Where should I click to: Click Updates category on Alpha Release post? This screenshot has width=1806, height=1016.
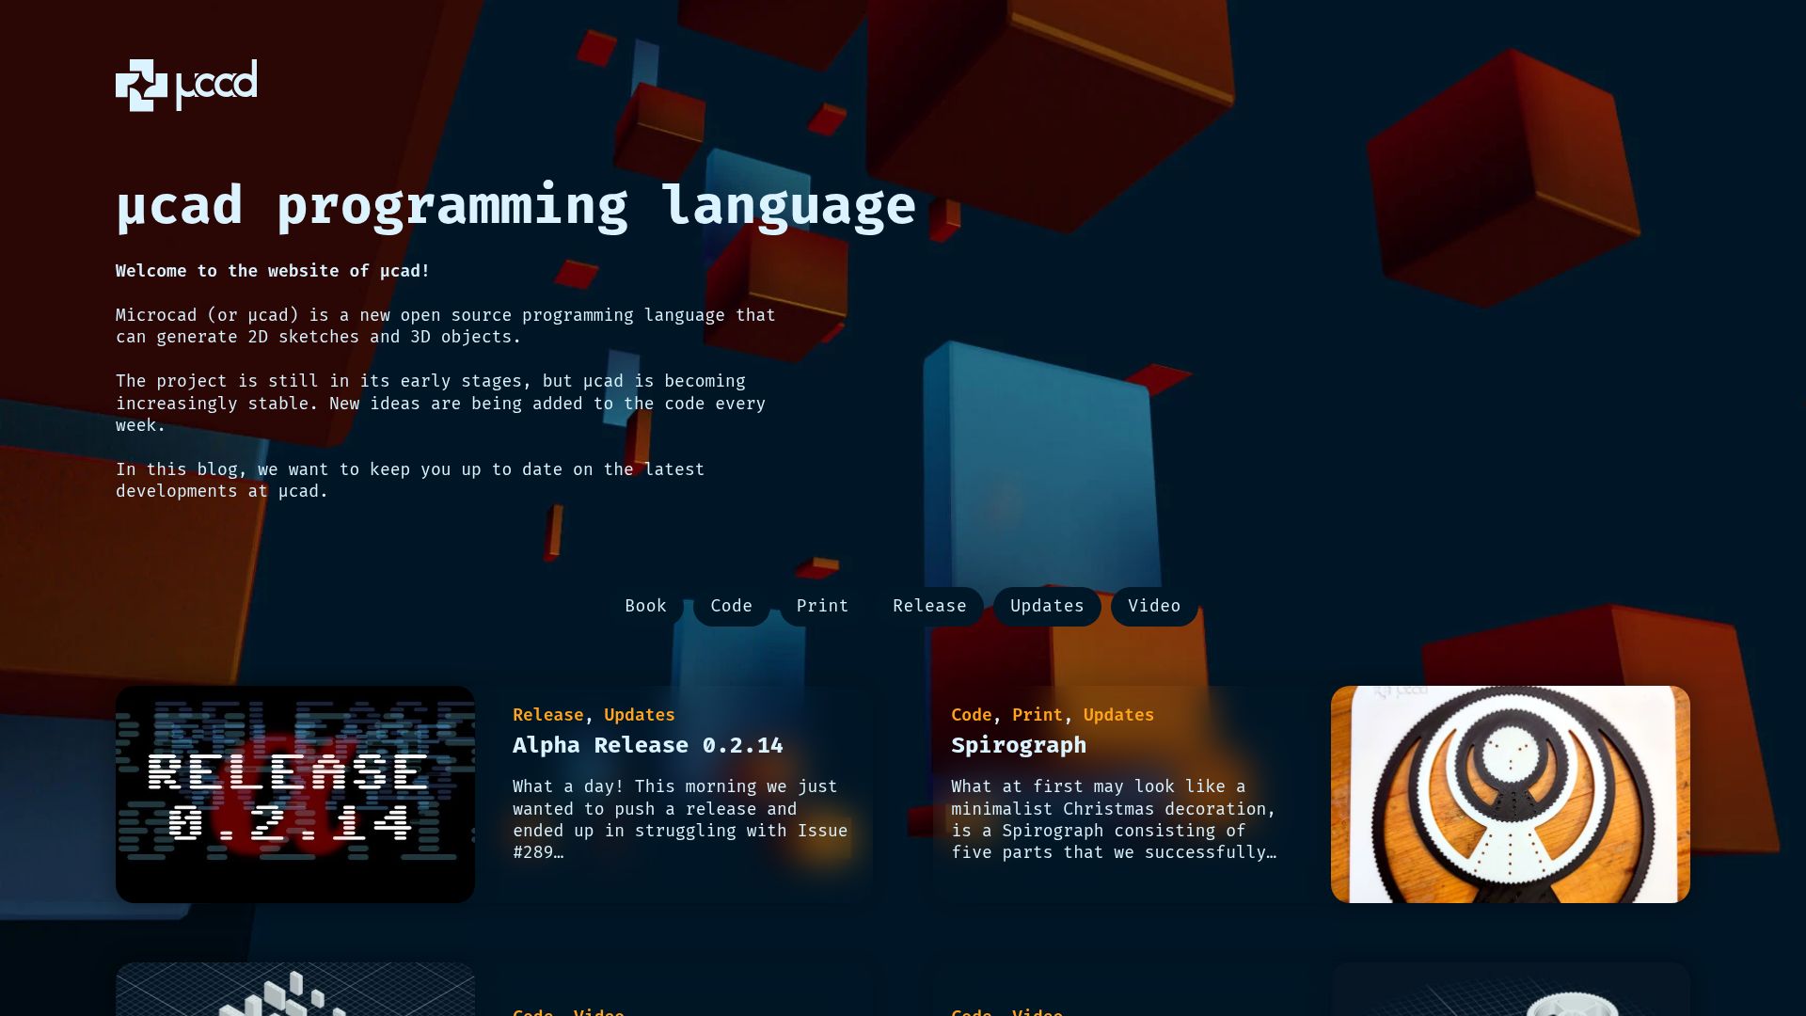pyautogui.click(x=640, y=715)
